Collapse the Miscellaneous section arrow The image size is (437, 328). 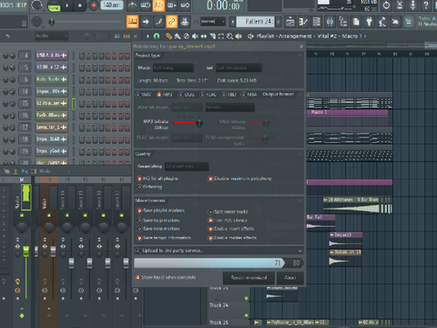[x=300, y=200]
